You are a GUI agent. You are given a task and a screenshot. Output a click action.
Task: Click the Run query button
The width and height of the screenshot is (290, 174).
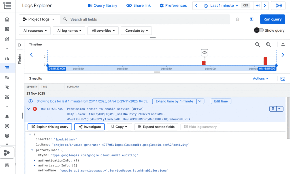272,19
